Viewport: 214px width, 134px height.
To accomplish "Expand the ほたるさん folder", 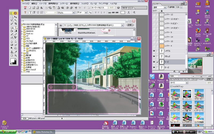I will click(x=24, y=51).
